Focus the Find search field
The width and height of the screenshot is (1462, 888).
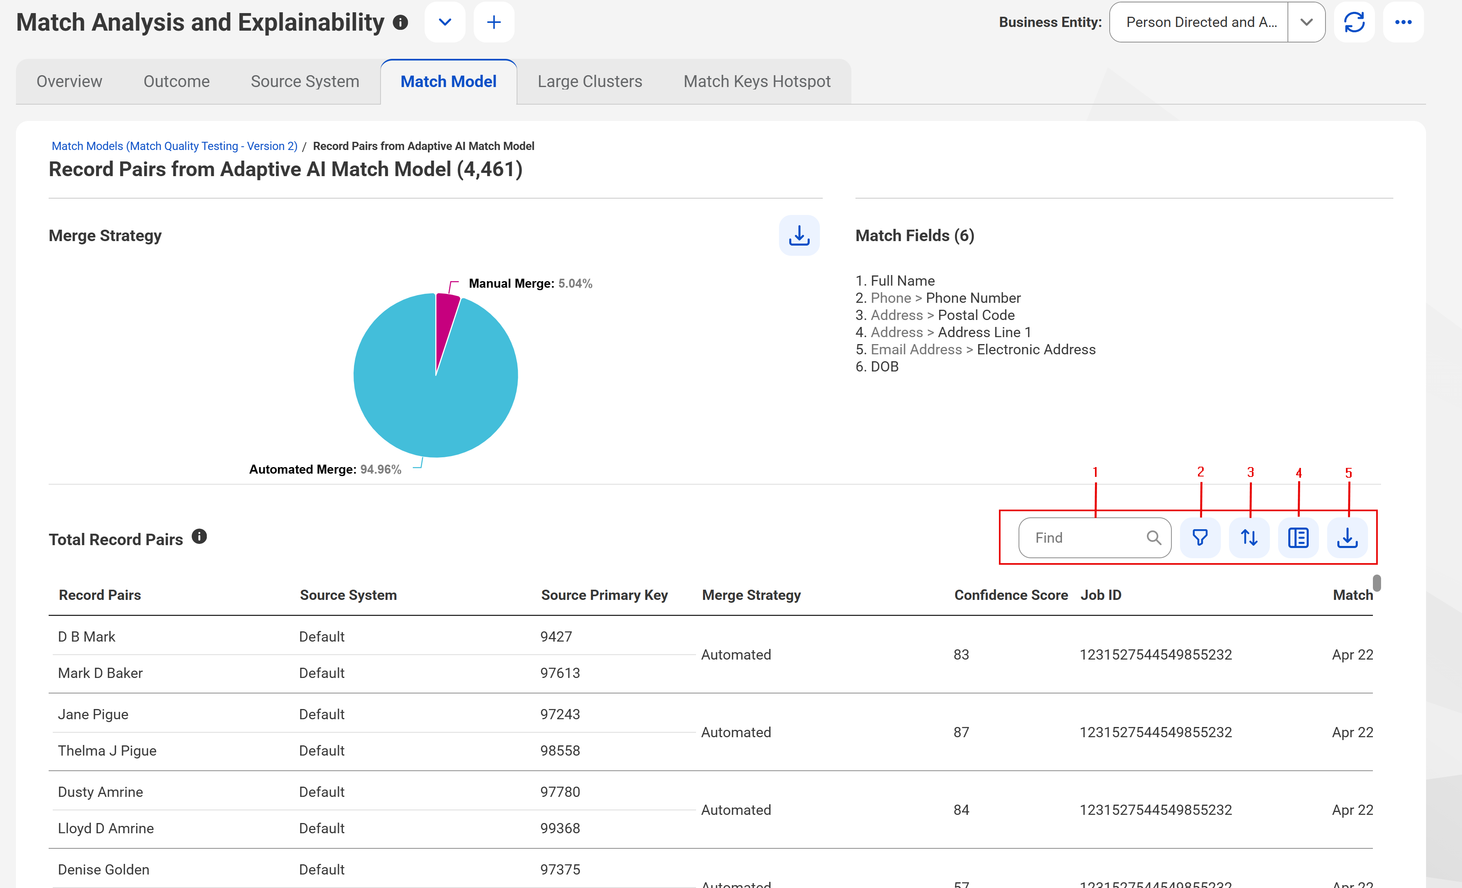[1095, 537]
